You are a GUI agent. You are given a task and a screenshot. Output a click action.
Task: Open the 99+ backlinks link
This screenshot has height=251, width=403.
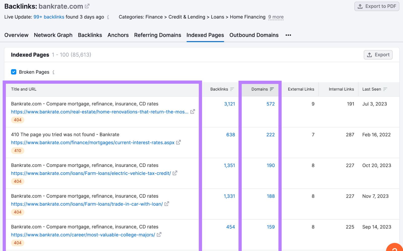(x=49, y=17)
